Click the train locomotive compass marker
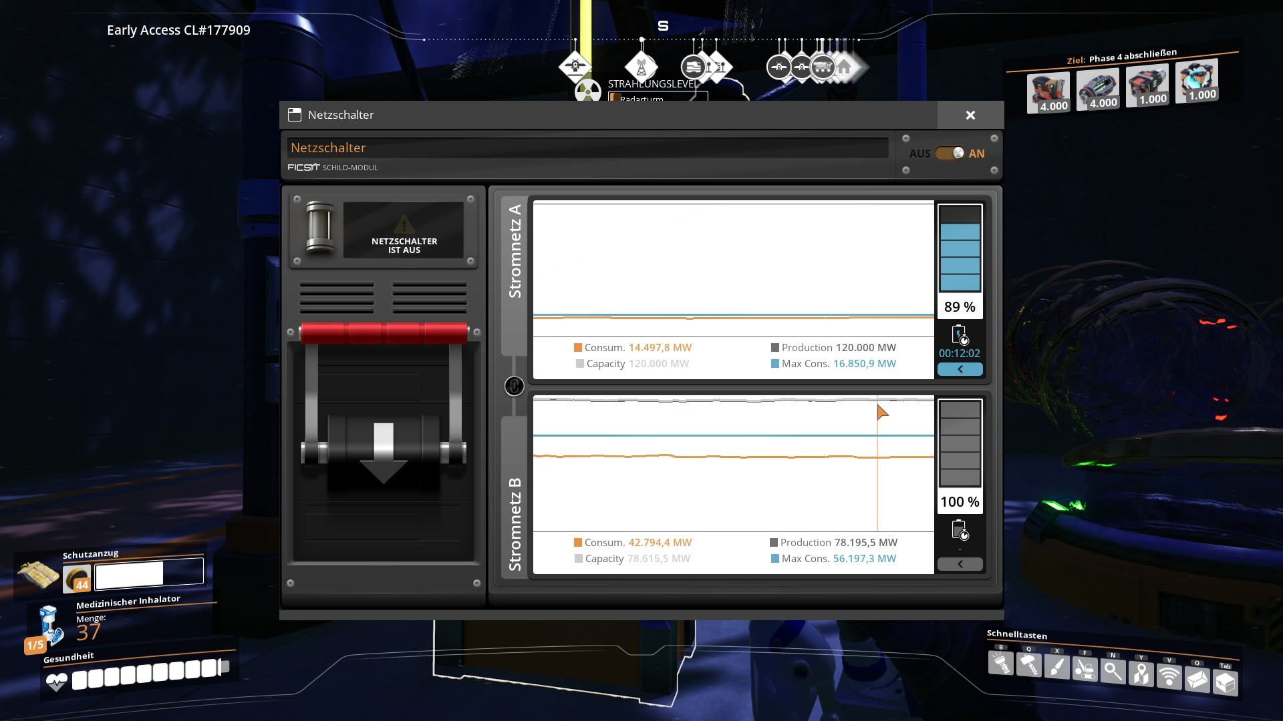The width and height of the screenshot is (1283, 721). [x=694, y=67]
